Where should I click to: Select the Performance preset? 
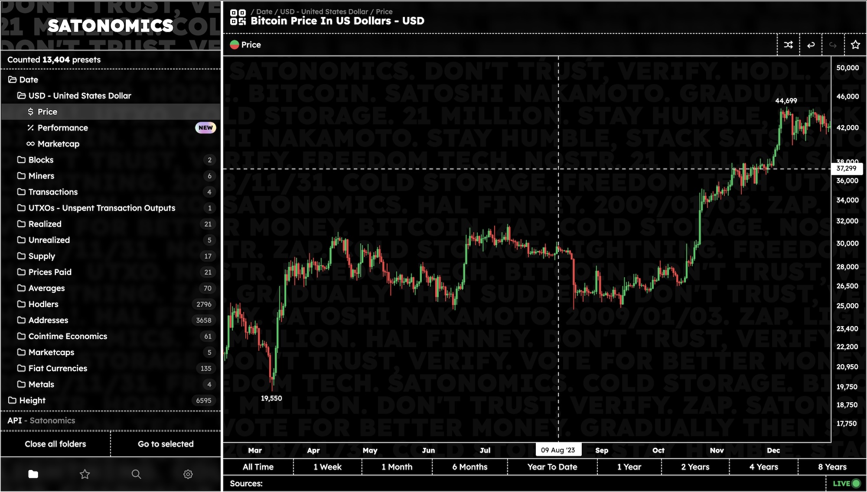pyautogui.click(x=111, y=128)
